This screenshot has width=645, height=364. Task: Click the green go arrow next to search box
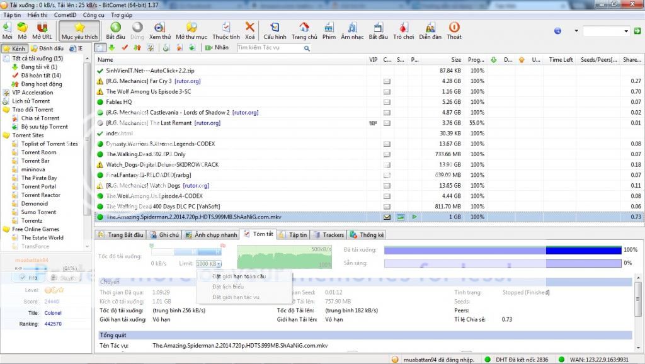coord(637,31)
